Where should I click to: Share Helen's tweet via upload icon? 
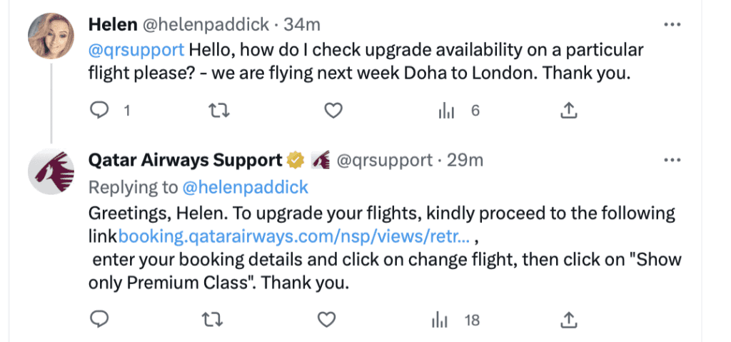pyautogui.click(x=568, y=111)
